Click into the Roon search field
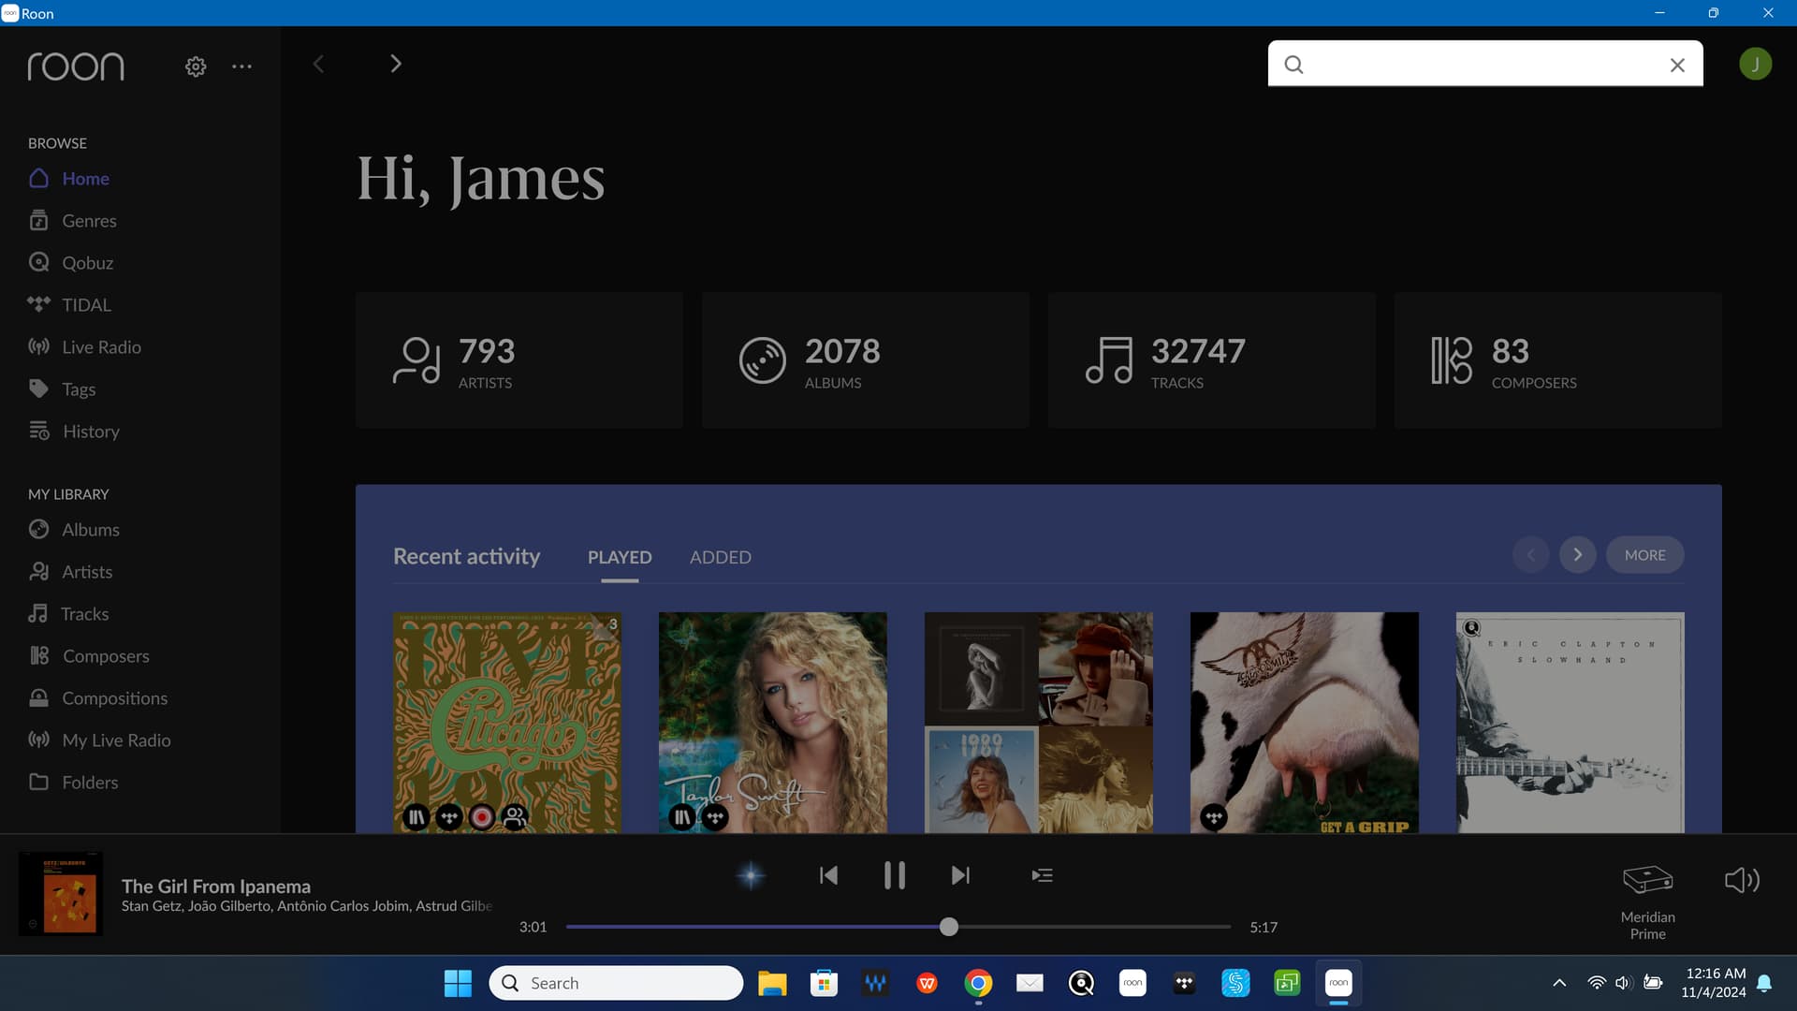Screen dimensions: 1797x1011 [x=1485, y=64]
